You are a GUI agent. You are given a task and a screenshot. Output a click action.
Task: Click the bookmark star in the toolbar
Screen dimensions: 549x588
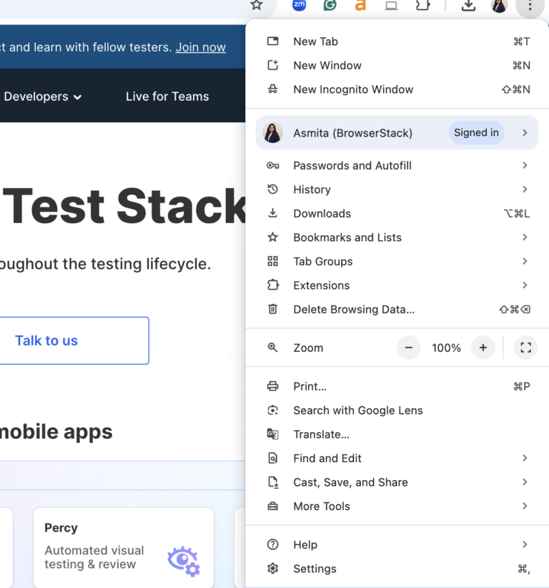coord(257,6)
